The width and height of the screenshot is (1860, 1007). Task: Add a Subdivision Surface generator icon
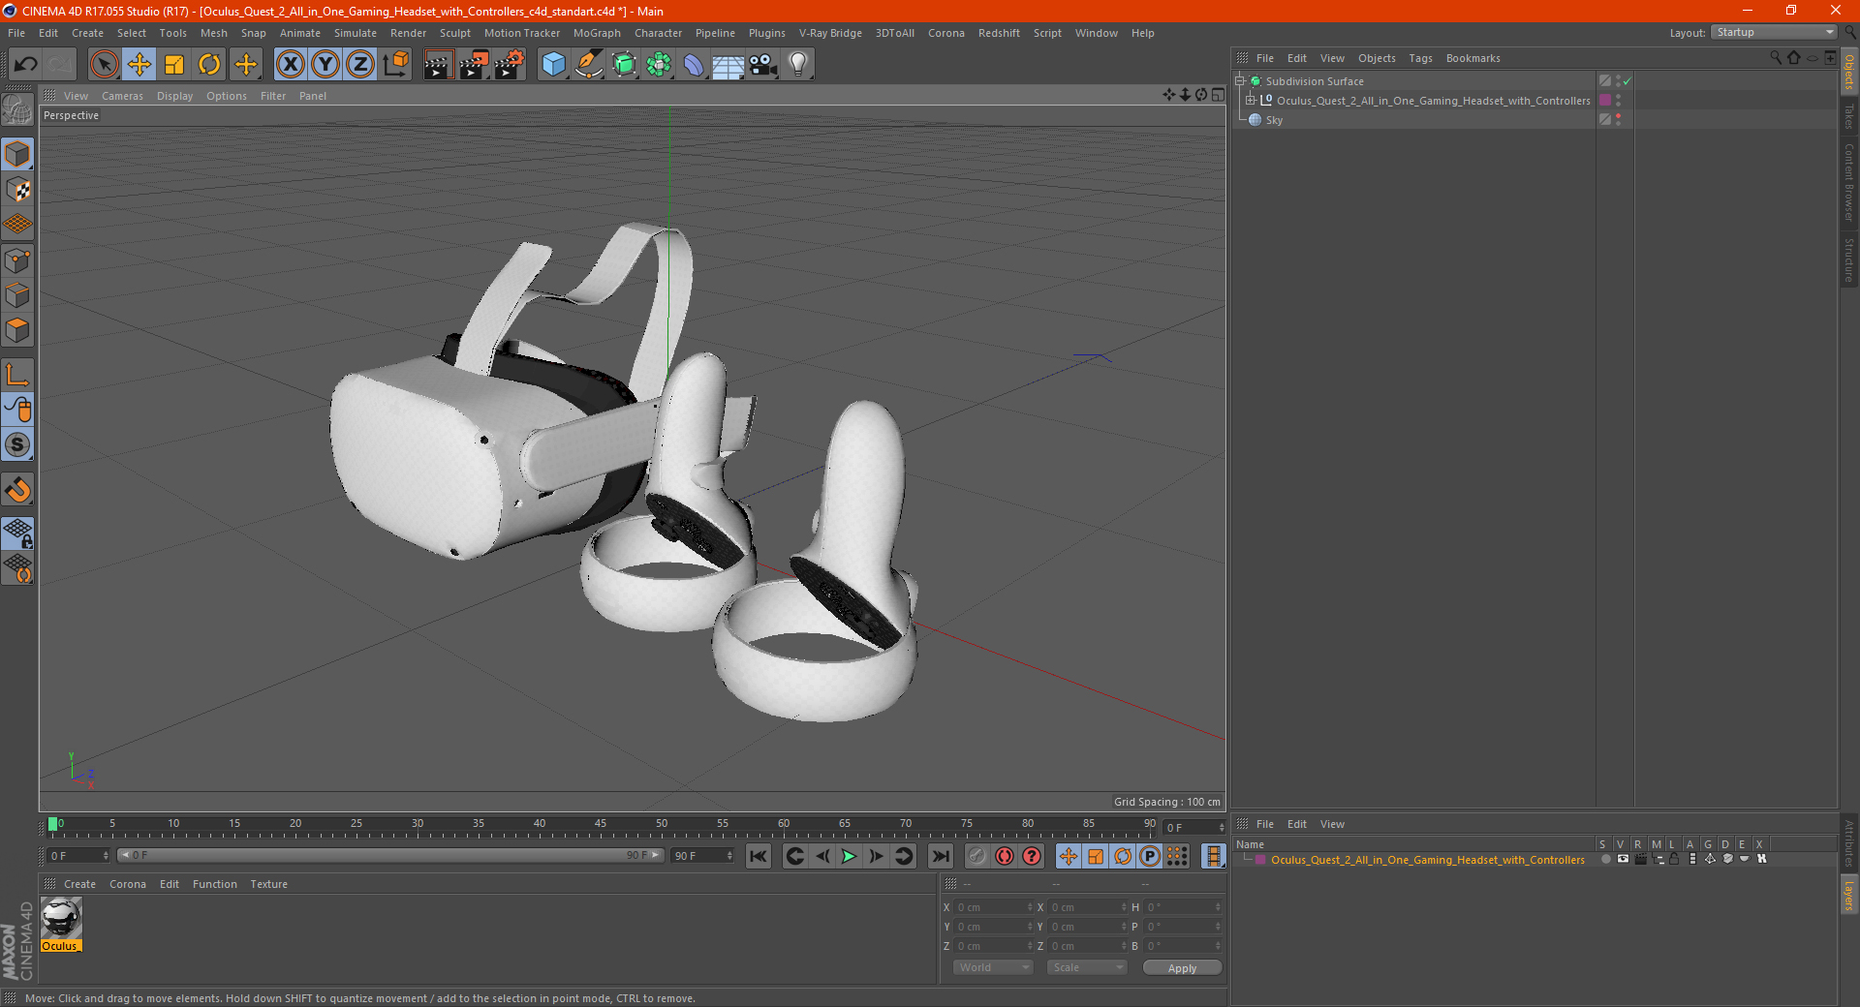click(x=624, y=65)
